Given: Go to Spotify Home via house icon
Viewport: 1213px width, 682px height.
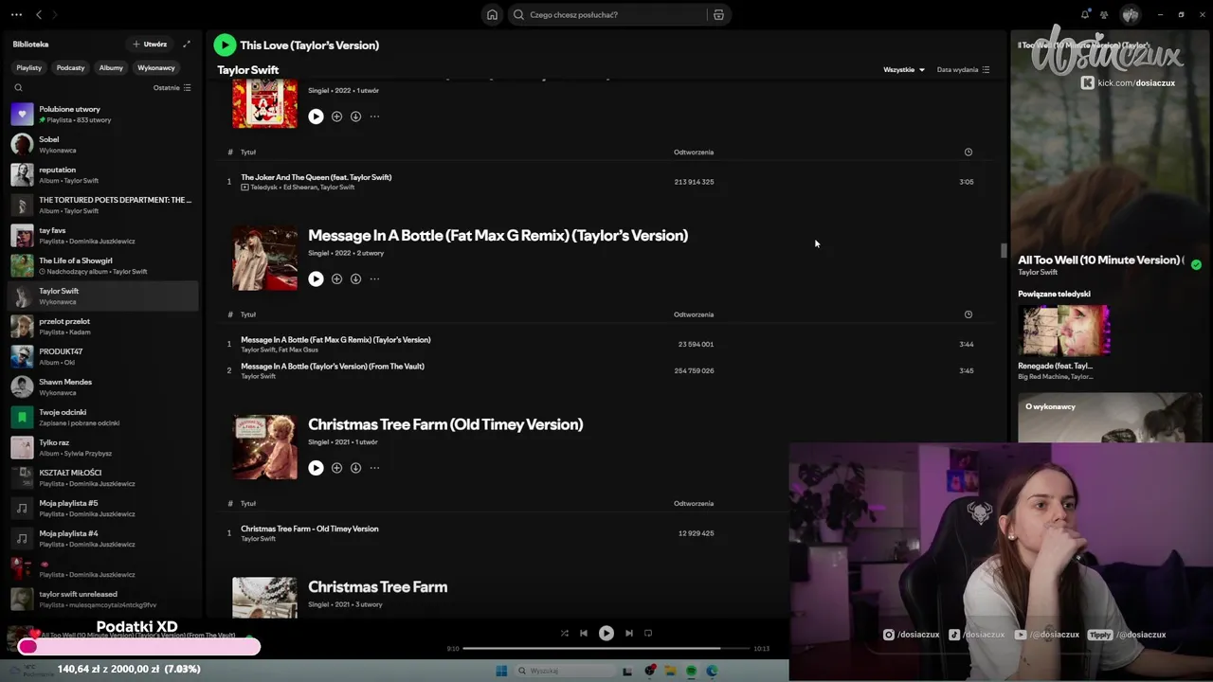Looking at the screenshot, I should click(492, 14).
